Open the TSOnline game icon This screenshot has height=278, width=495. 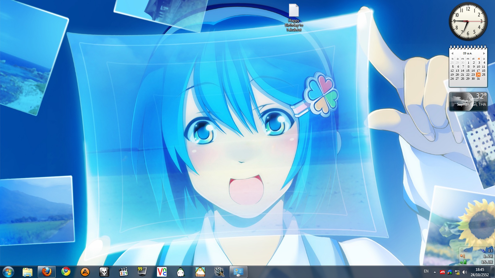tap(200, 272)
